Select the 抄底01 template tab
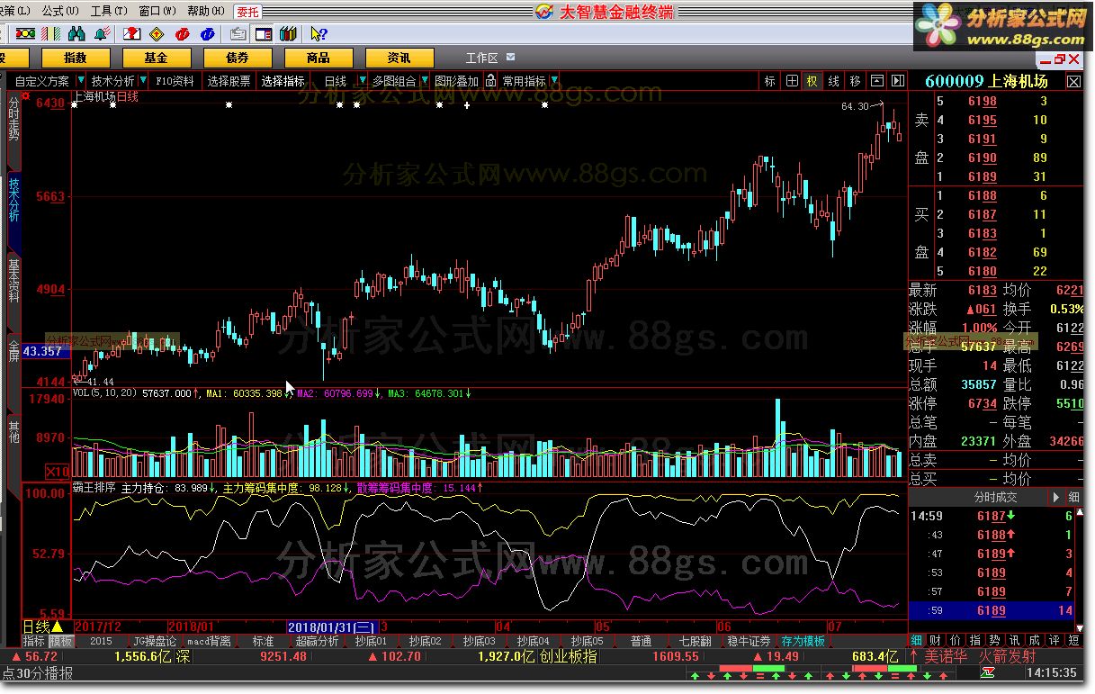Image resolution: width=1095 pixels, height=694 pixels. click(x=371, y=641)
